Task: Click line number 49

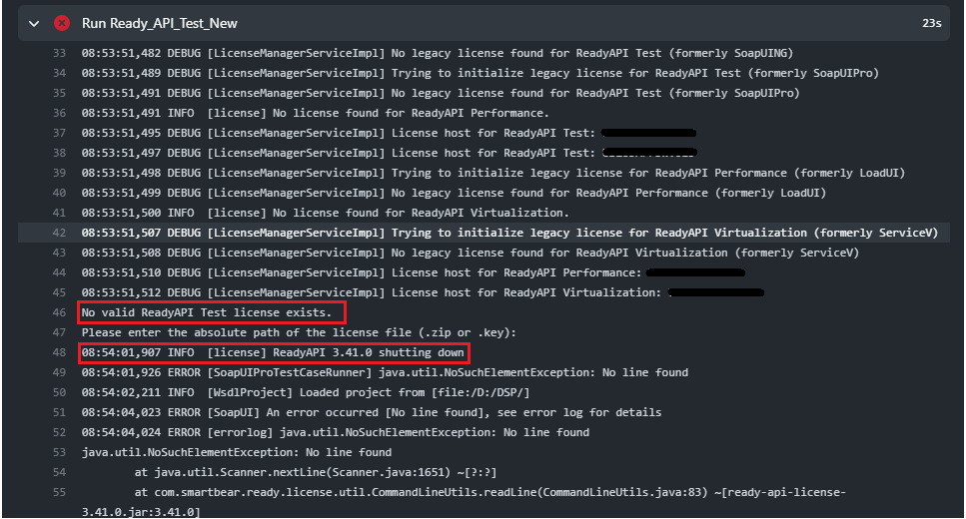Action: (x=58, y=372)
